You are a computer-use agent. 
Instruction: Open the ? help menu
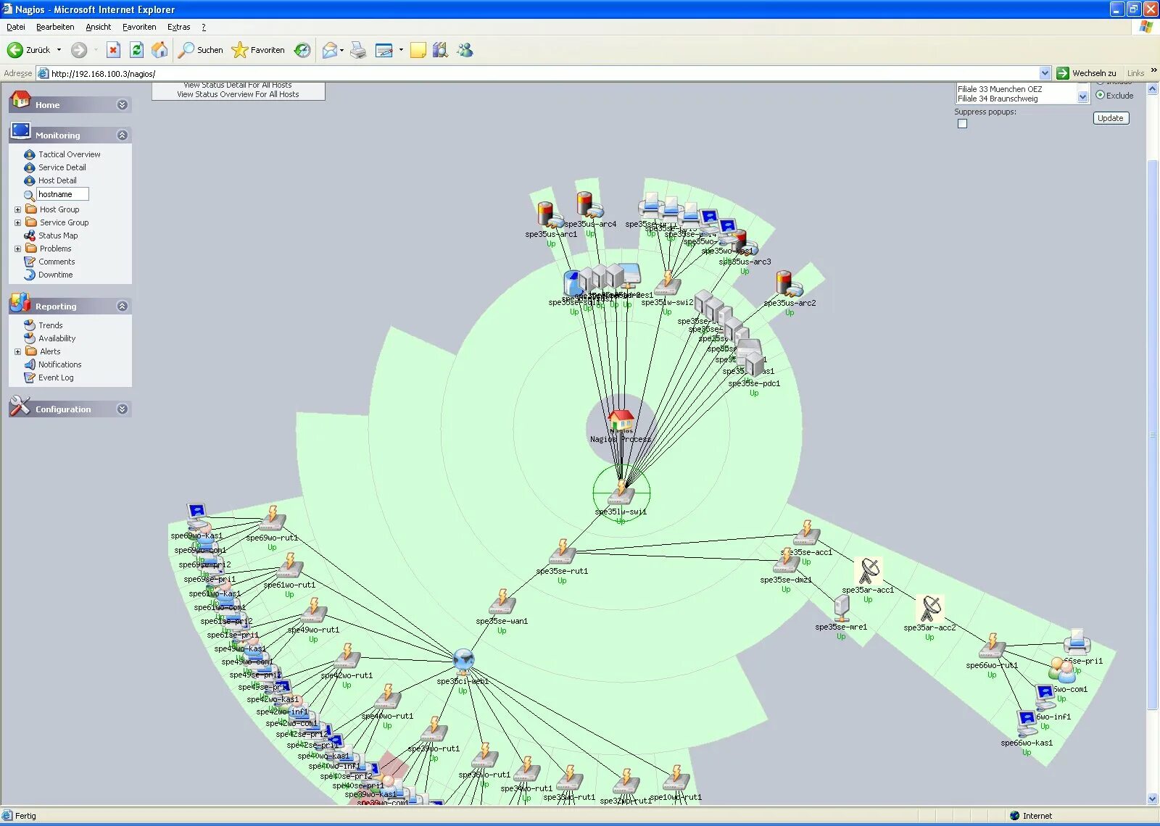tap(204, 27)
